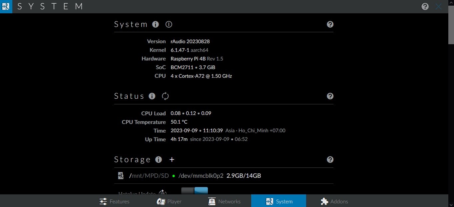Switch to the Networks tab

tap(224, 201)
